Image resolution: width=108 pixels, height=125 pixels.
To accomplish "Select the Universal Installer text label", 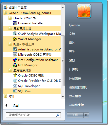I will 31,23.
